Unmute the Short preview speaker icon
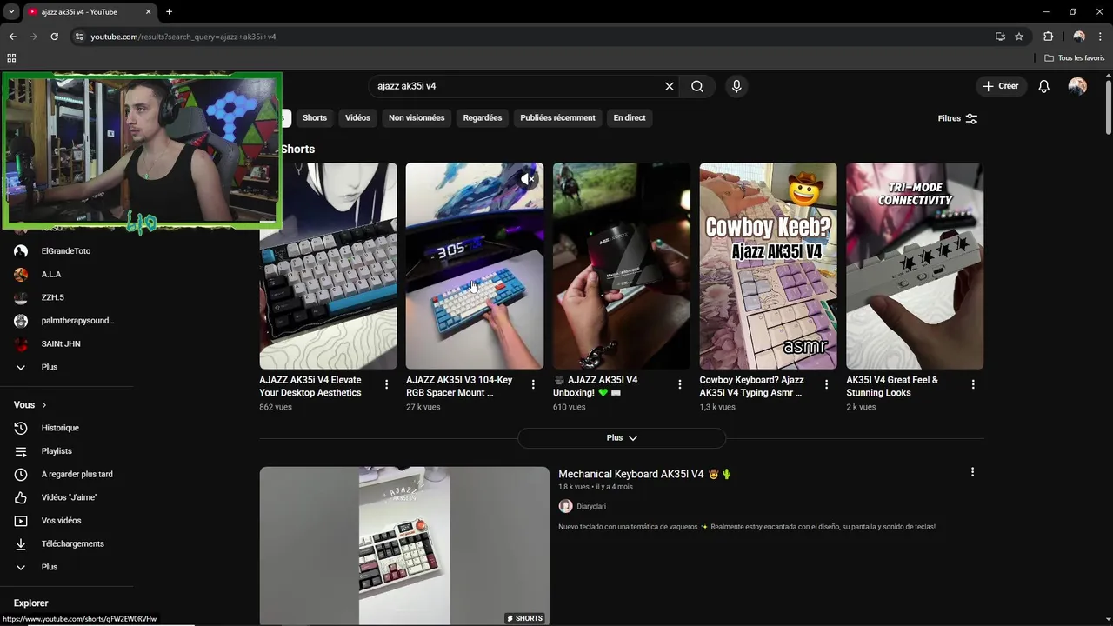Screen dimensions: 1113x626 [527, 179]
